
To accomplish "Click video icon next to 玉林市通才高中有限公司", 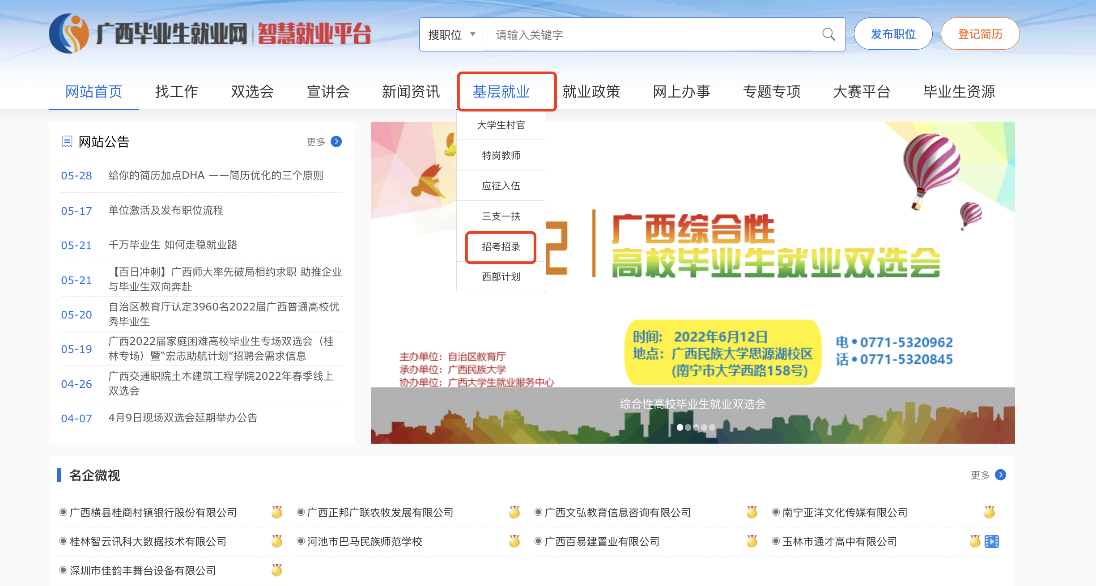I will [x=992, y=542].
